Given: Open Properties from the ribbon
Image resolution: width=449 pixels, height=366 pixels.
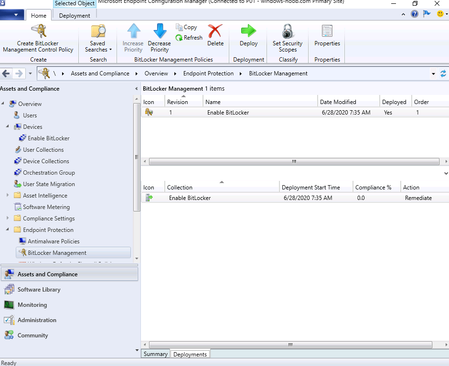Looking at the screenshot, I should click(327, 36).
